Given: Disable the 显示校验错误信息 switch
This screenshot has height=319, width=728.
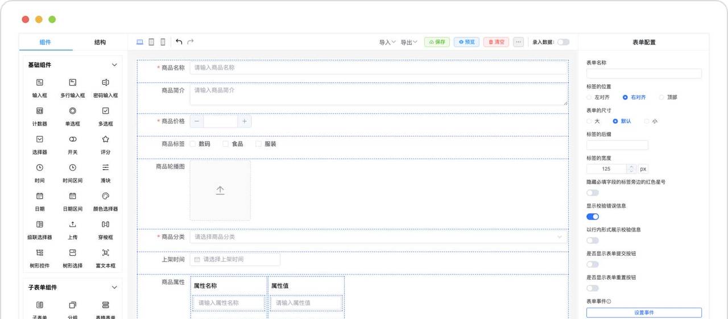Looking at the screenshot, I should click(x=593, y=217).
